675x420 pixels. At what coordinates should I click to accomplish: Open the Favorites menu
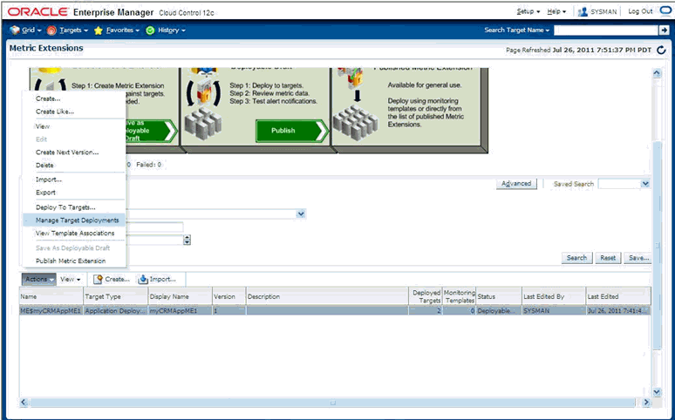click(123, 30)
